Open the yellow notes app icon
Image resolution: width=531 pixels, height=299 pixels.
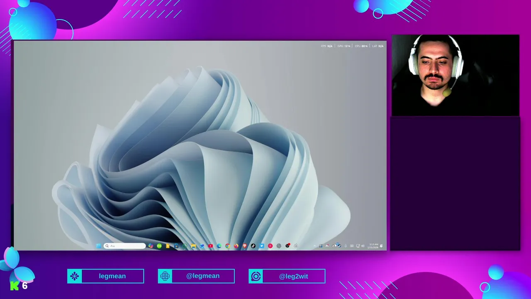click(x=168, y=246)
